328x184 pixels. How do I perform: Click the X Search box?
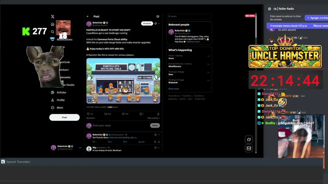[189, 16]
